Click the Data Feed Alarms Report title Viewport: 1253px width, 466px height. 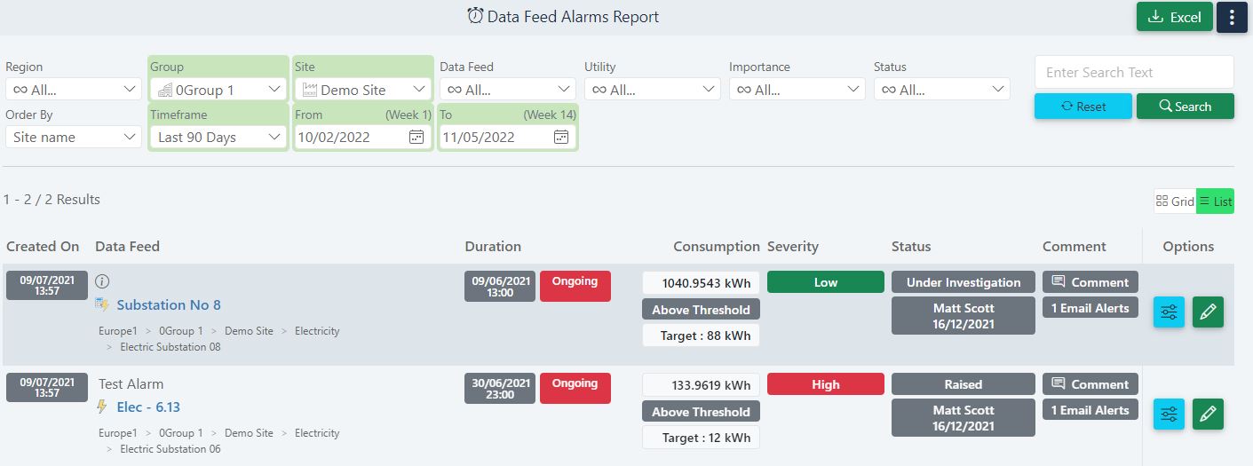(574, 17)
